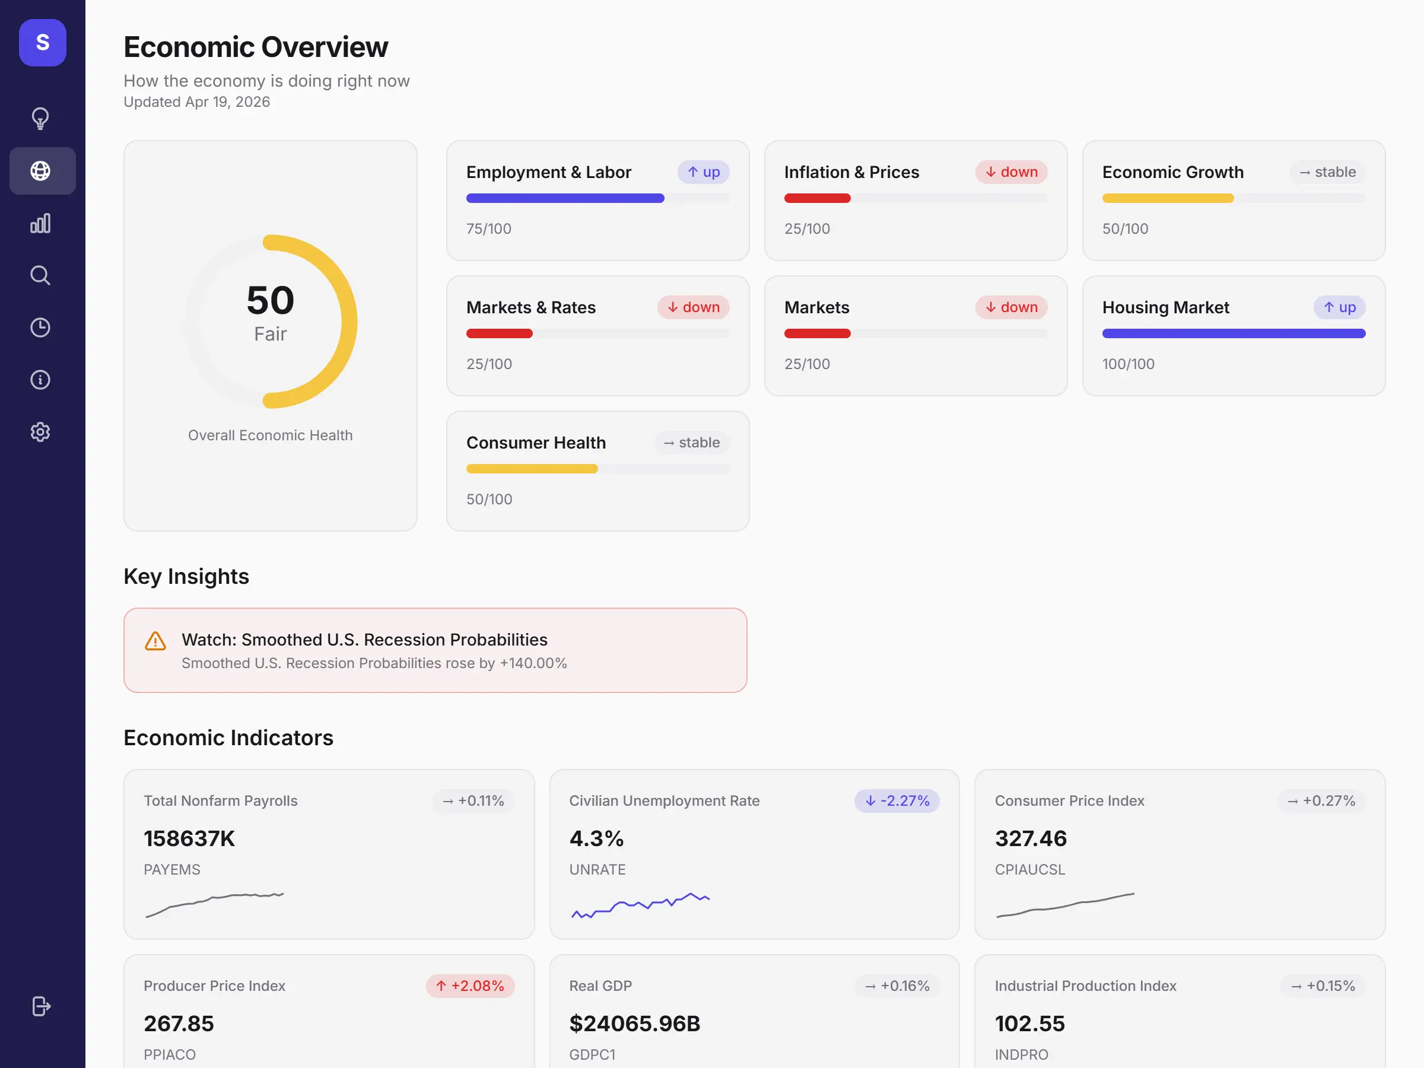Screen dimensions: 1424x1068
Task: Click the $24065.96B Real GDP value
Action: [634, 1024]
